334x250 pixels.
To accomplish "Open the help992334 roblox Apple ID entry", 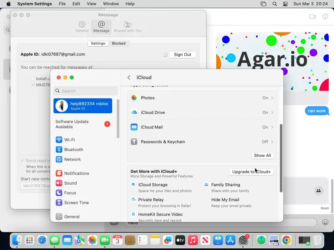I will click(x=83, y=106).
